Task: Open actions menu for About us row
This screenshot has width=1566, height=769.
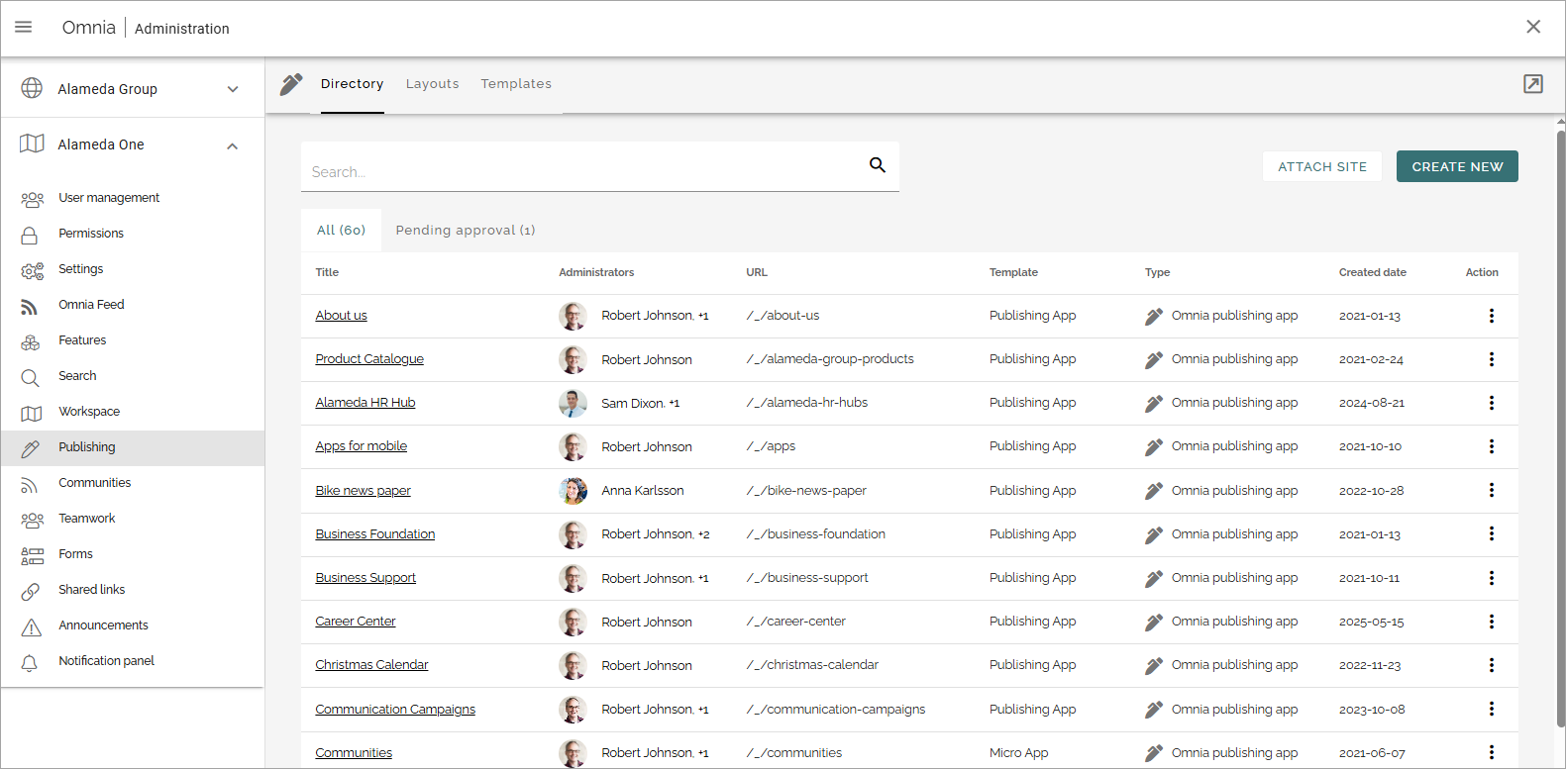Action: [x=1491, y=316]
